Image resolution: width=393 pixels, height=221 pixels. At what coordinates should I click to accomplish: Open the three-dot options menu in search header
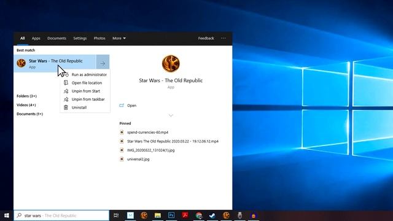[224, 38]
